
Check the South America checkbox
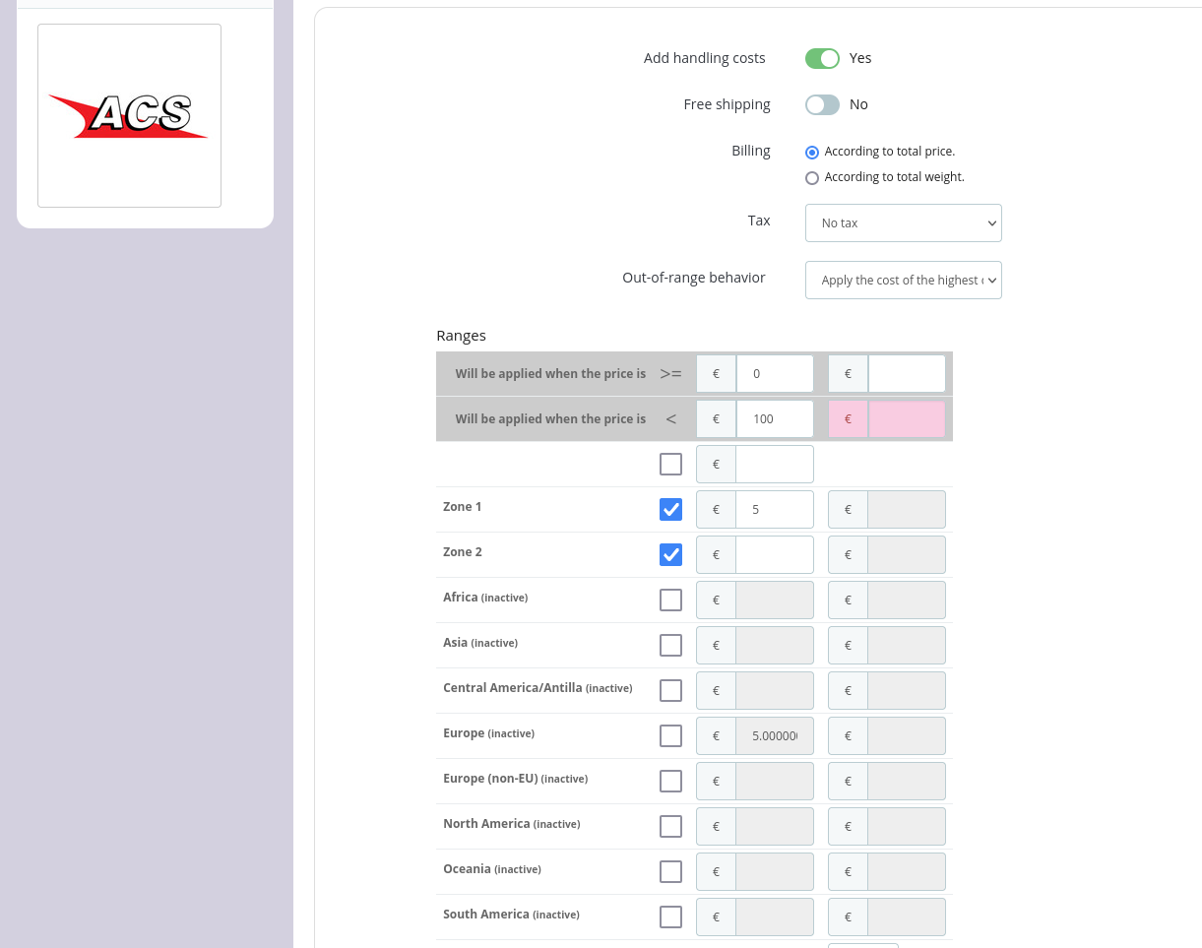pyautogui.click(x=670, y=916)
